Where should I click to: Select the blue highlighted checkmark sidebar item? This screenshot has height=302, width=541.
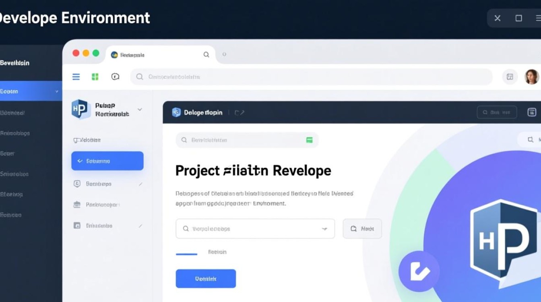(107, 161)
